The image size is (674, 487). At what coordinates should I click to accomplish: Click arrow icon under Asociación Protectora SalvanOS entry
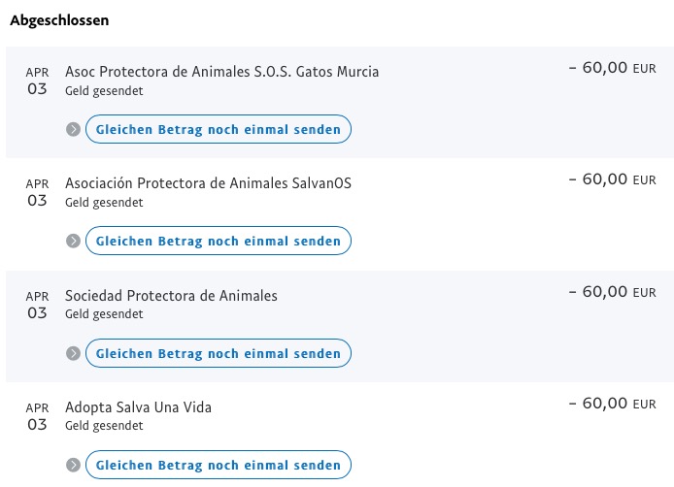(x=73, y=241)
